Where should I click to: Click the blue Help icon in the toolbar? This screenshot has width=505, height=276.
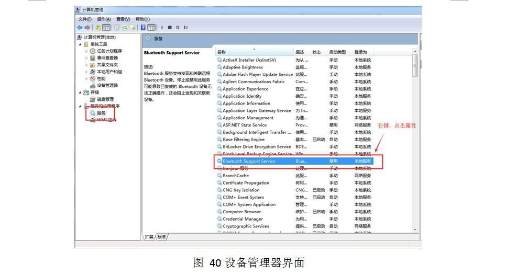coord(142,27)
